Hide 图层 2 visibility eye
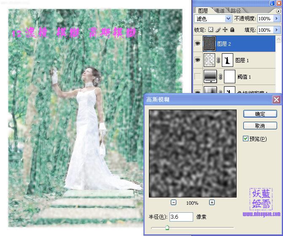 (x=198, y=44)
